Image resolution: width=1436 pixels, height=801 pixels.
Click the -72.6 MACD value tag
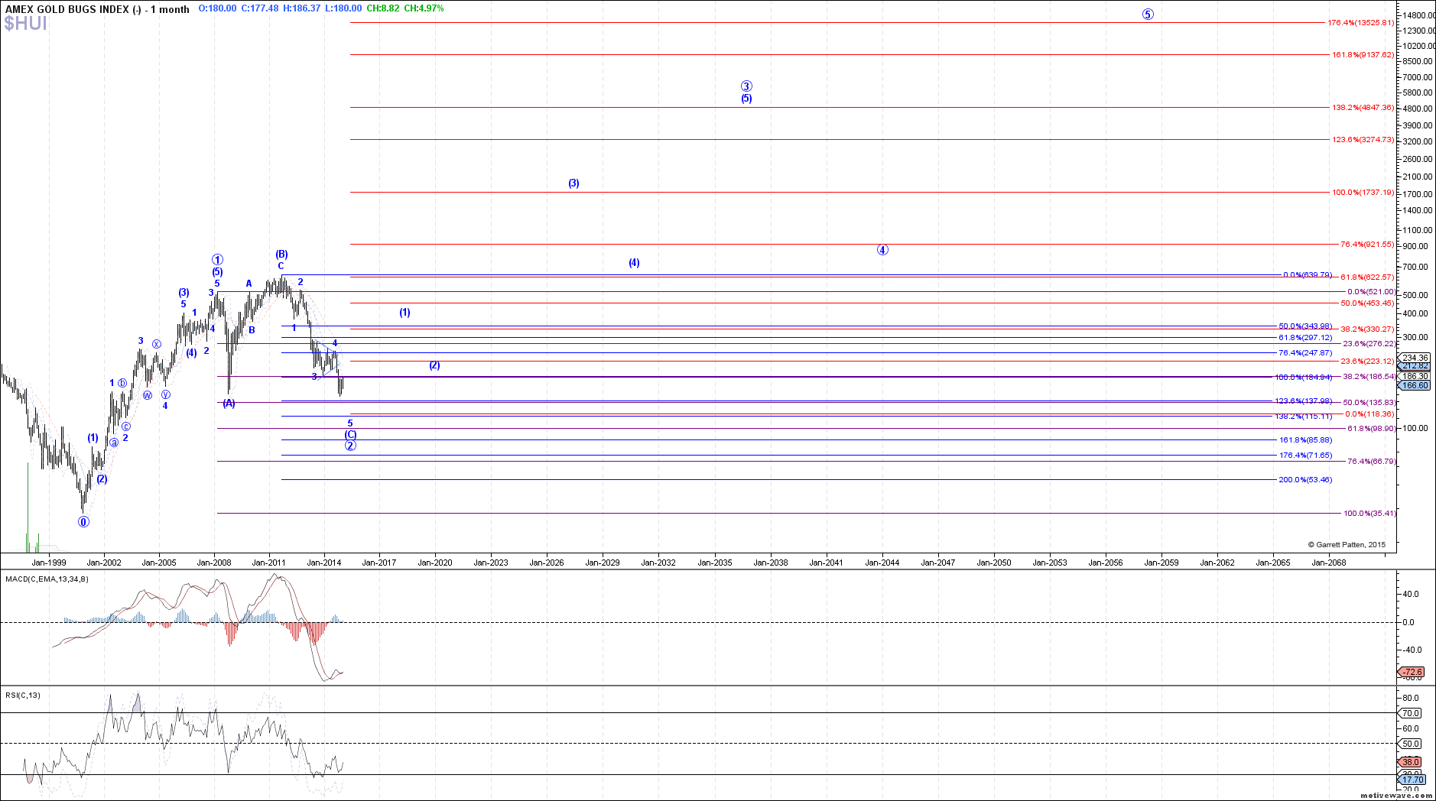(1412, 673)
